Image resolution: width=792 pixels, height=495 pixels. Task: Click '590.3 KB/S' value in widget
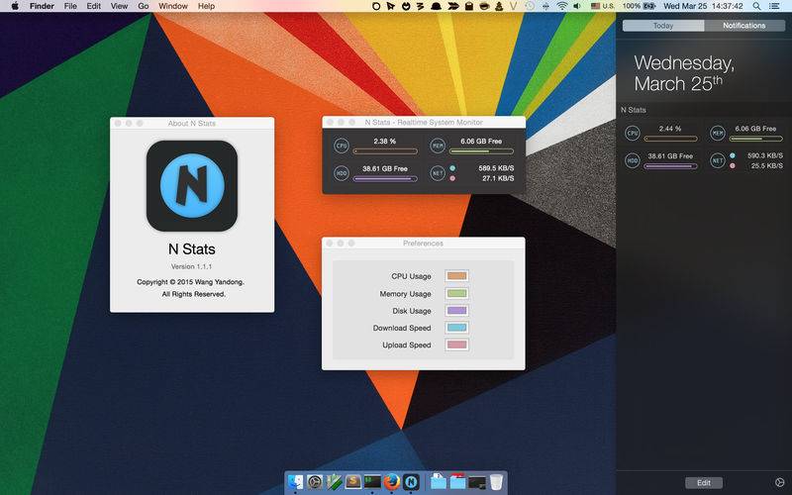click(764, 155)
